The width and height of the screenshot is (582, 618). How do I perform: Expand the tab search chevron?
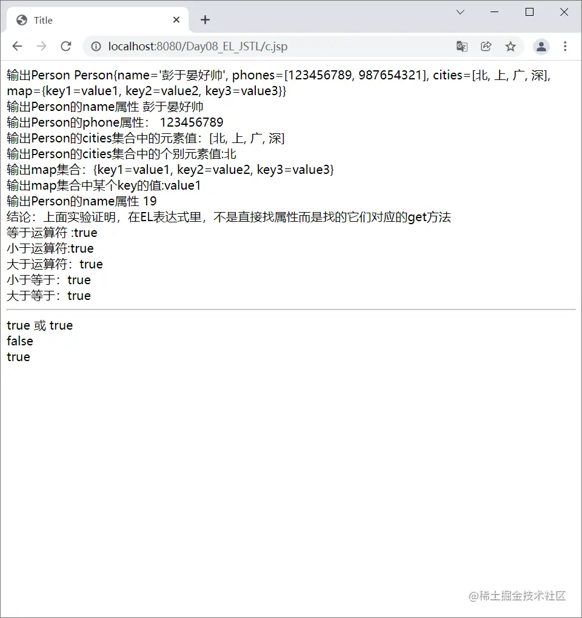460,12
